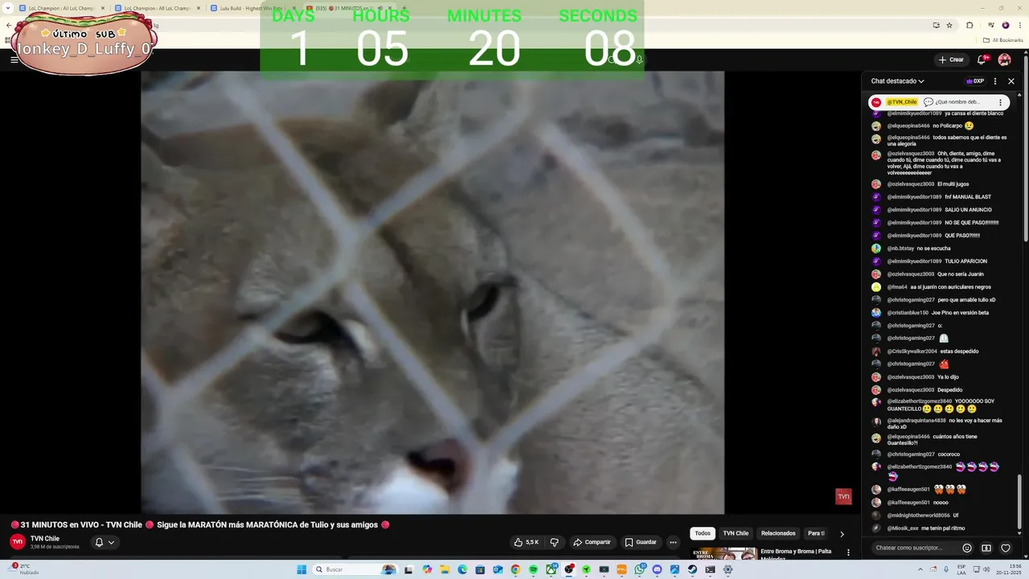Click the Guardar button
The height and width of the screenshot is (579, 1029).
[641, 542]
